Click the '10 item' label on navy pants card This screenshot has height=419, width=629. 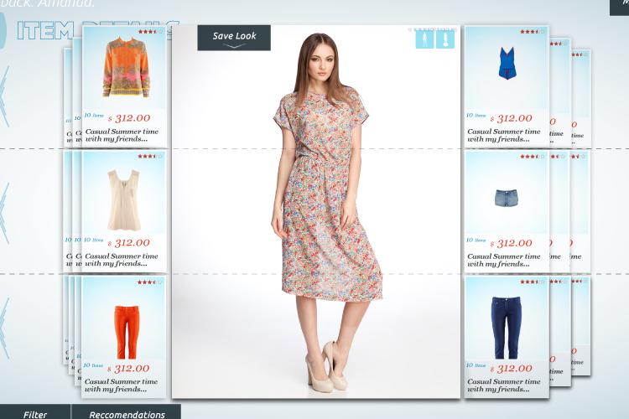[x=476, y=365]
